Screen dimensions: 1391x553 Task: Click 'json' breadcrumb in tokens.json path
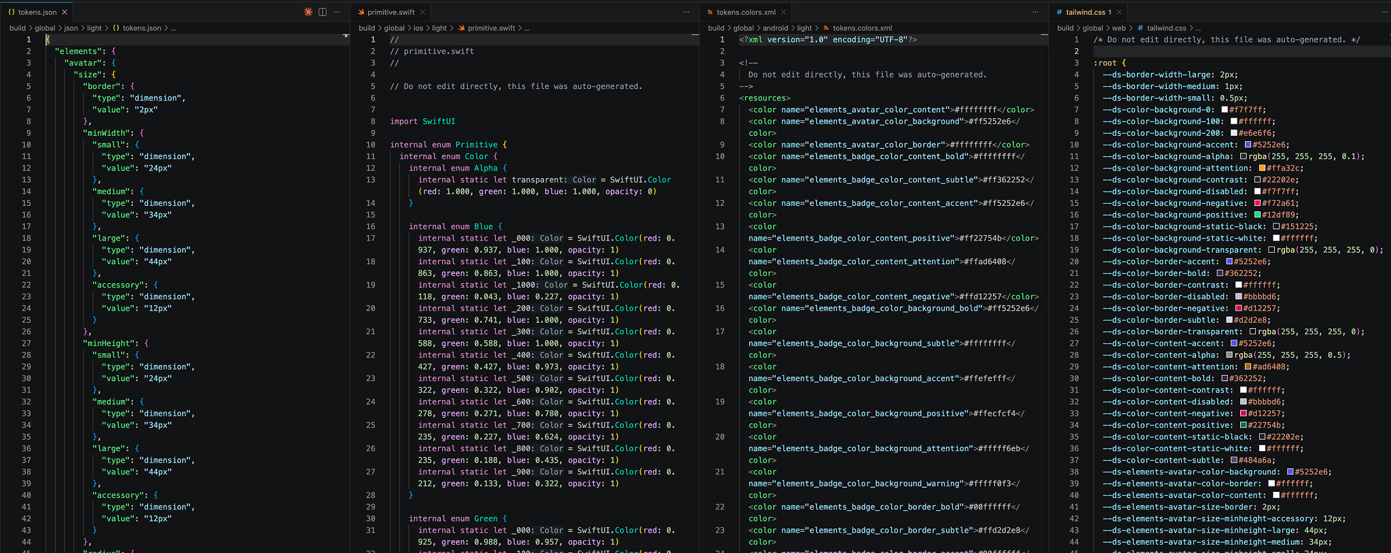[71, 28]
